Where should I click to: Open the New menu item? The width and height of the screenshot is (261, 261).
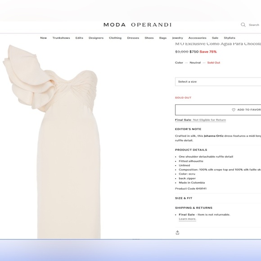click(44, 38)
